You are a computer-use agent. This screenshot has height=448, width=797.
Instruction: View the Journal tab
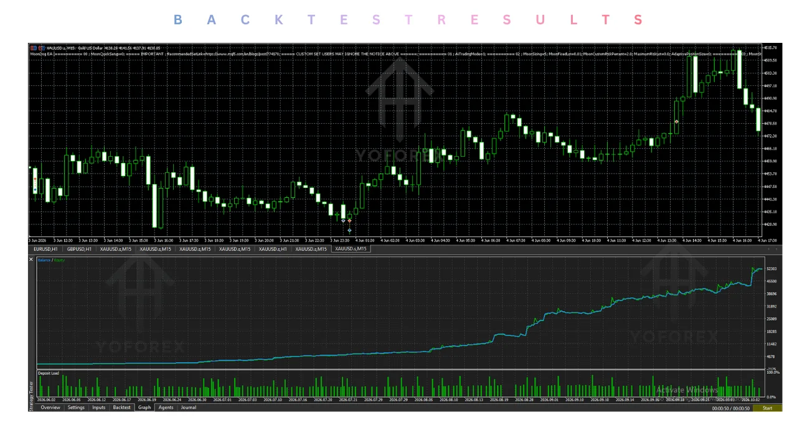(x=189, y=408)
